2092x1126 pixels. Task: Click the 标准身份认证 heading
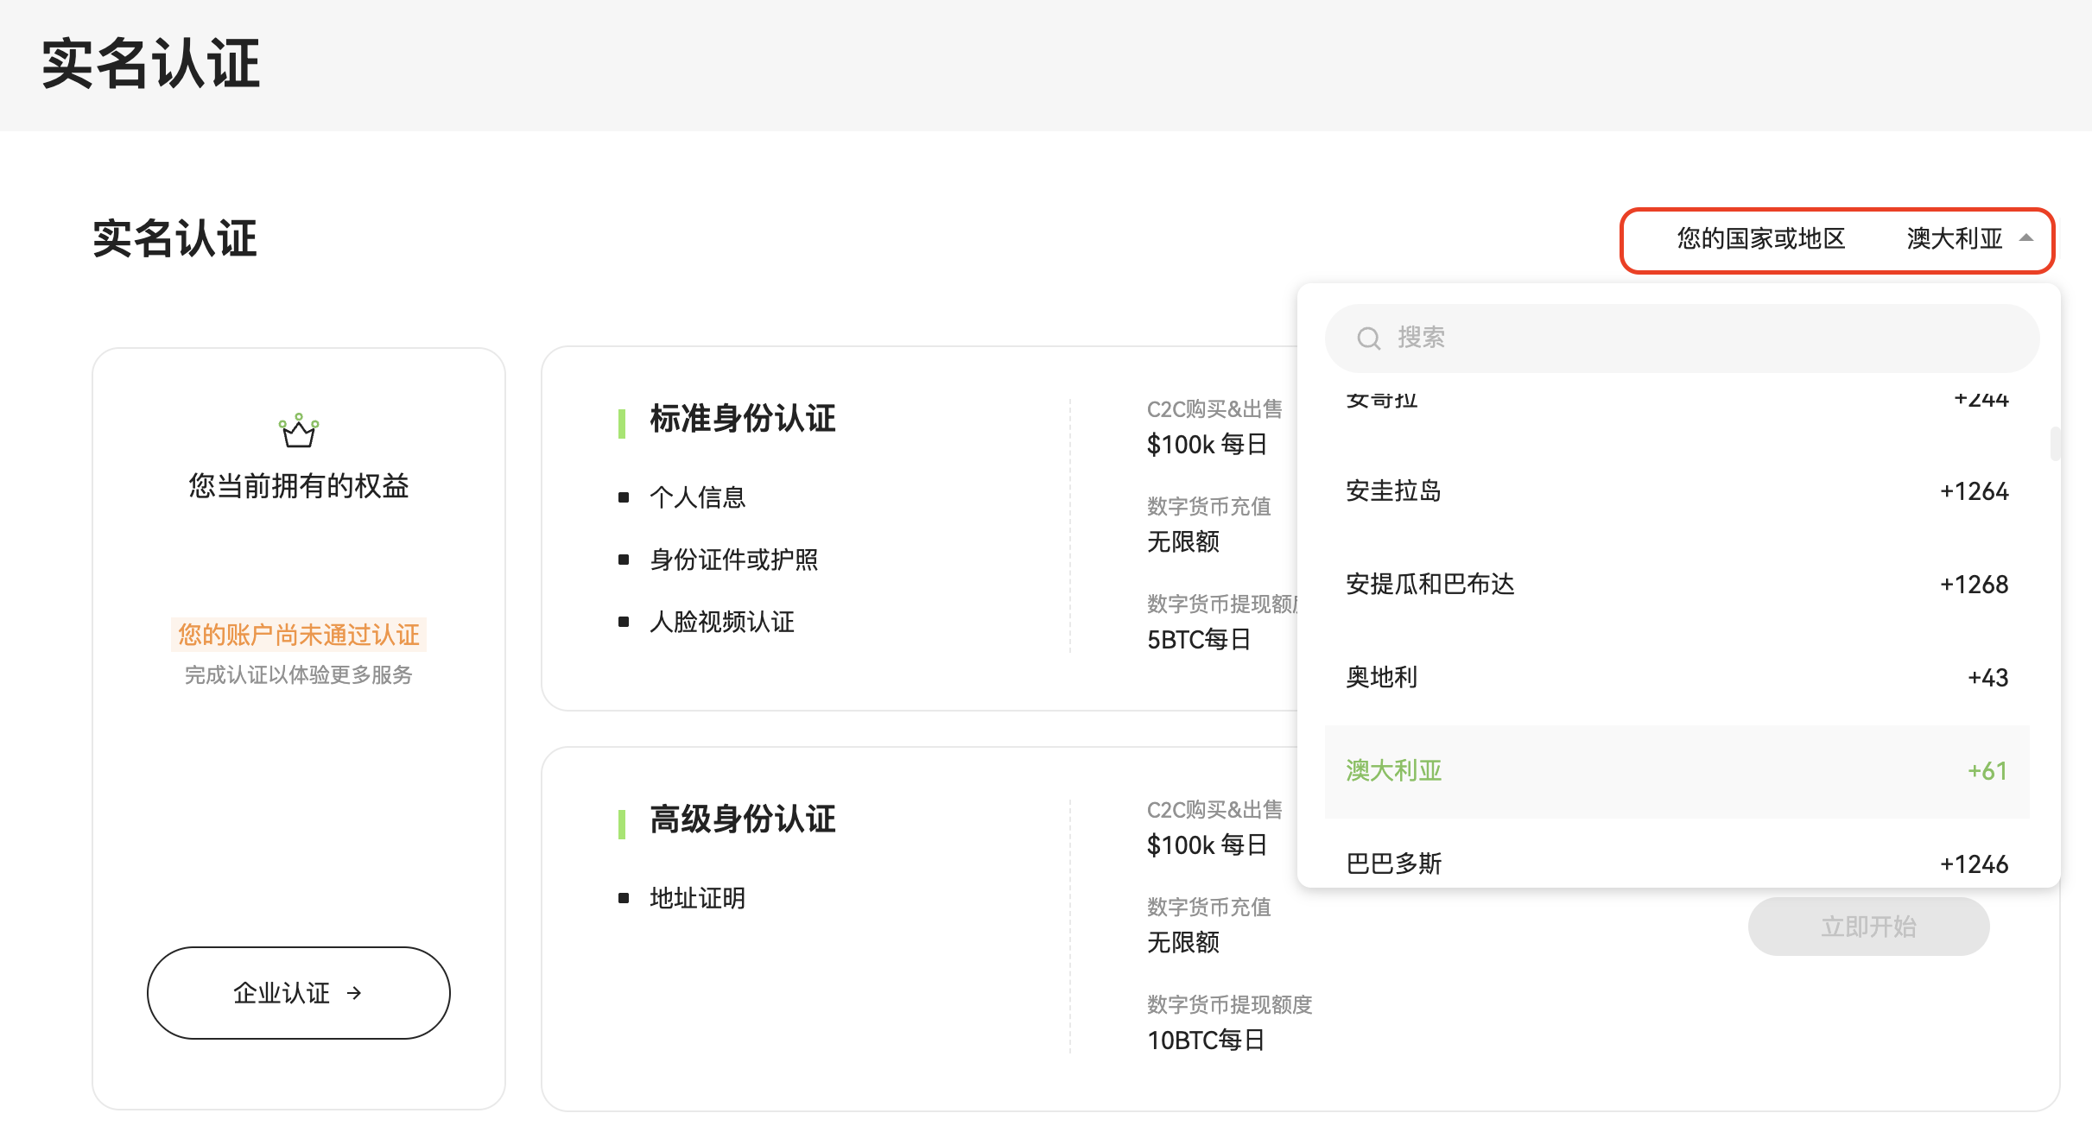coord(742,419)
